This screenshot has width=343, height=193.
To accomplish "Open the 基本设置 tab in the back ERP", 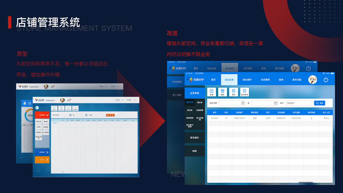I will [279, 69].
